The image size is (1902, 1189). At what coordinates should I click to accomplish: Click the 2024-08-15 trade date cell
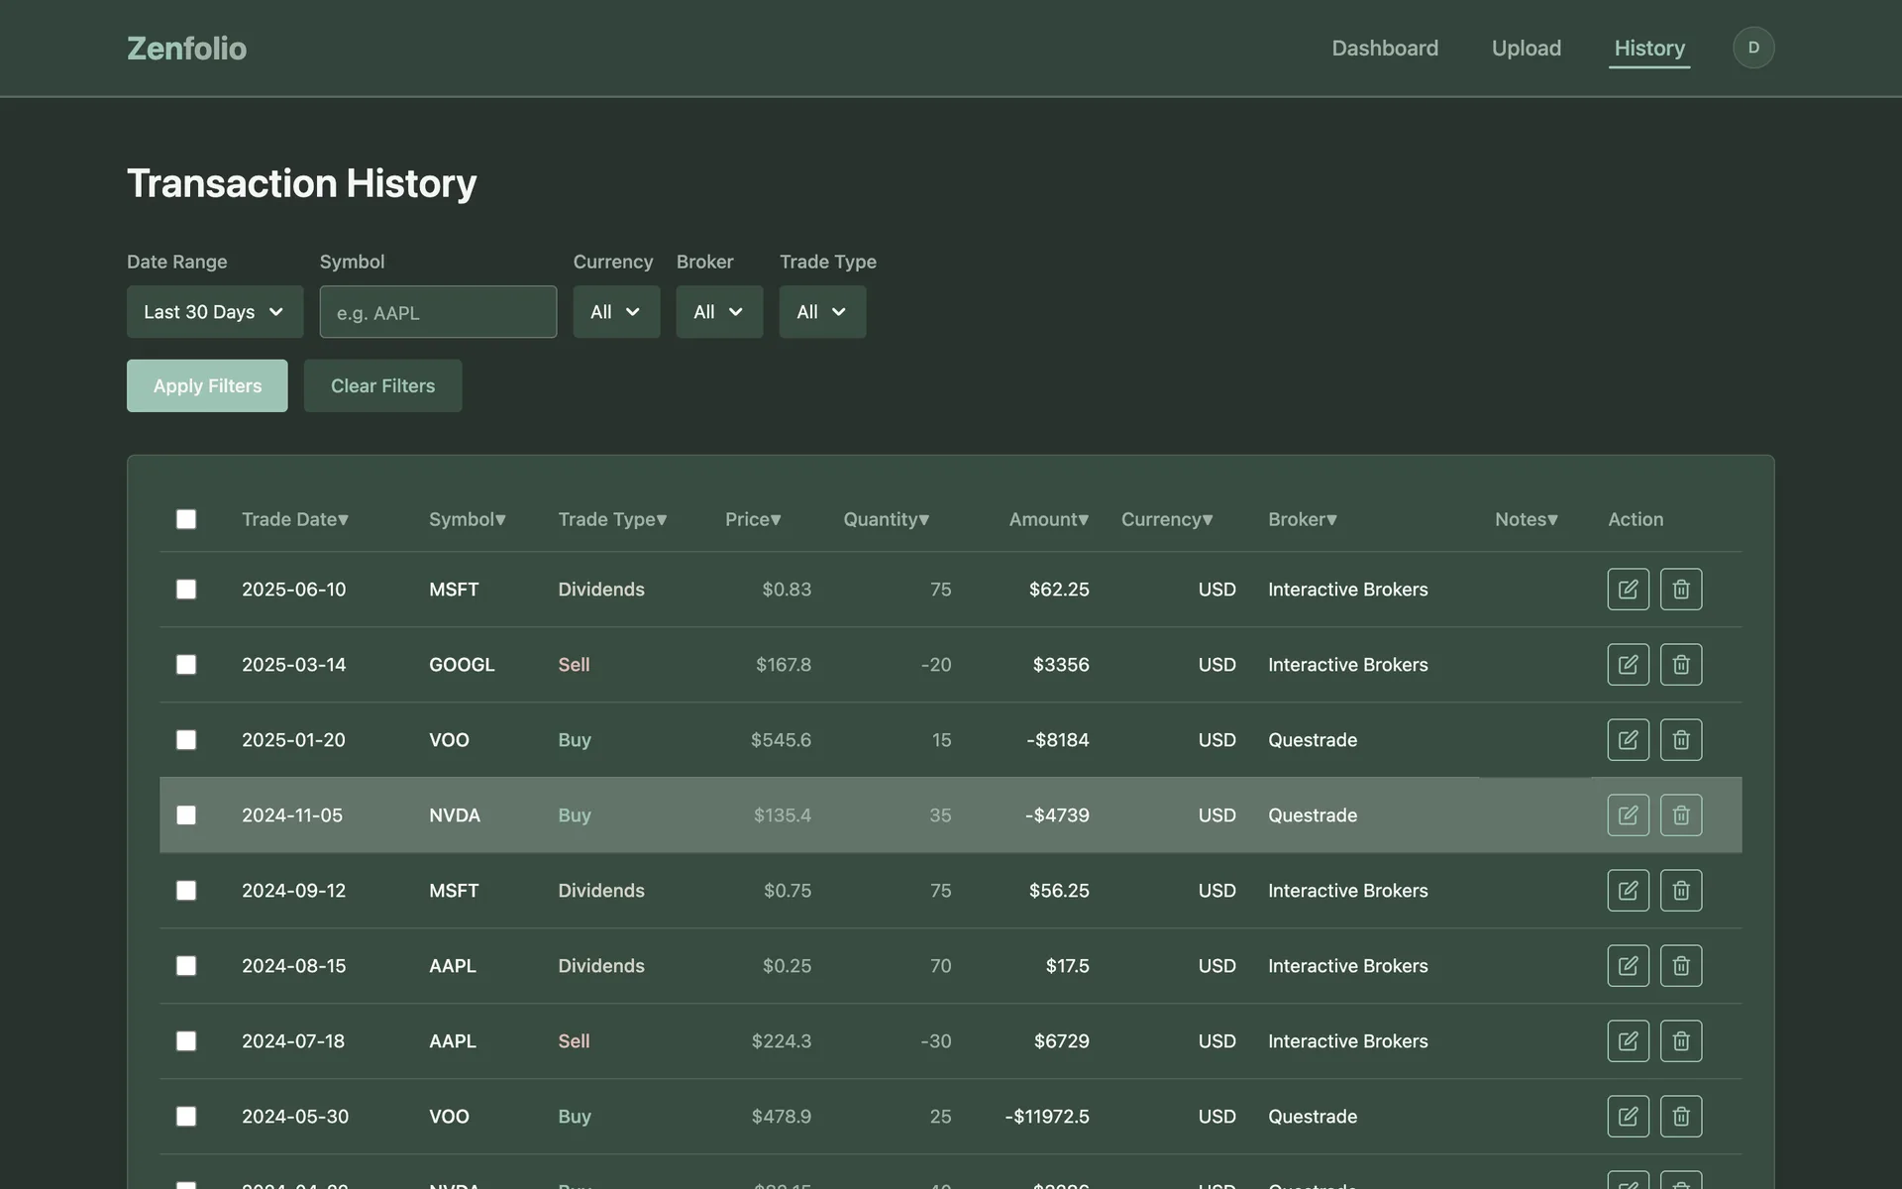[x=294, y=966]
